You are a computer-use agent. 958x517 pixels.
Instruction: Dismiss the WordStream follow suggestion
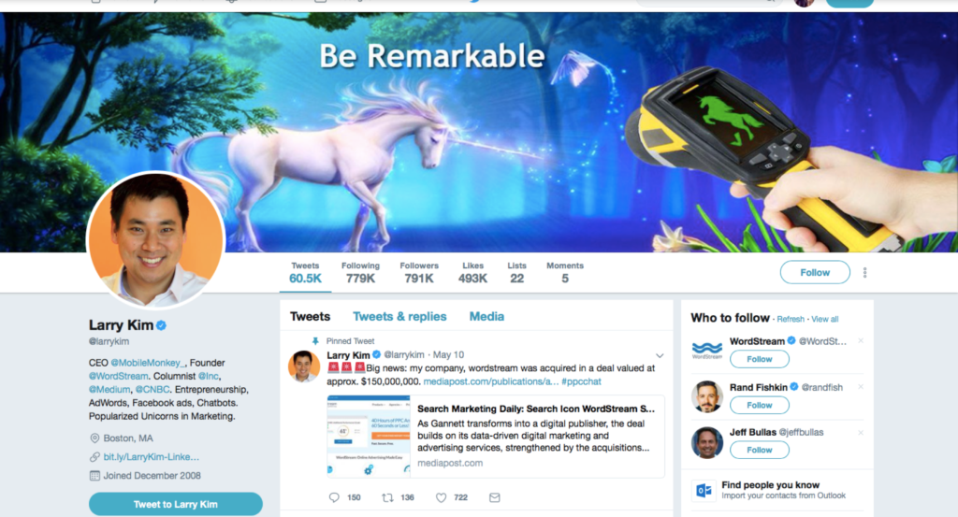point(861,340)
